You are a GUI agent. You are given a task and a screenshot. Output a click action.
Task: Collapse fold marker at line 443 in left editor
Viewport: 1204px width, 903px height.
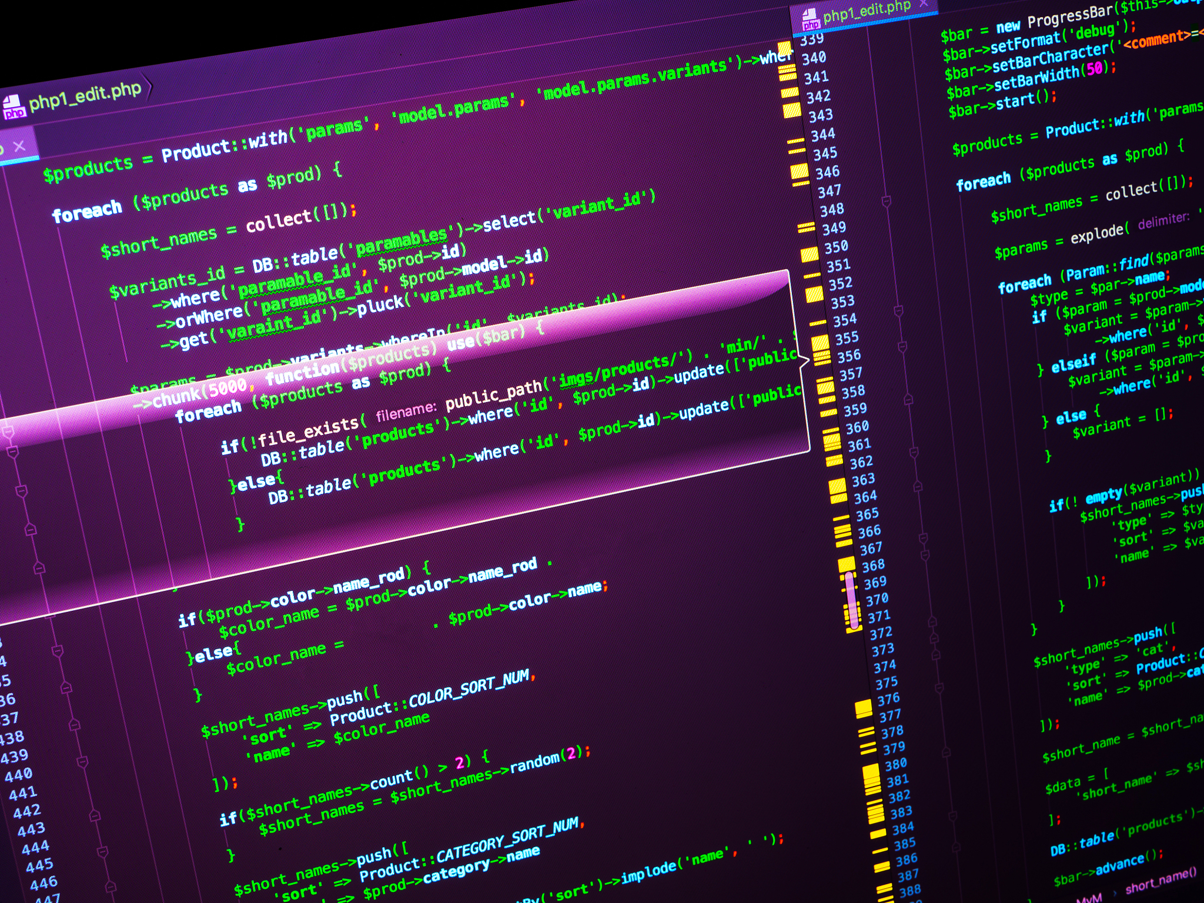pos(95,815)
